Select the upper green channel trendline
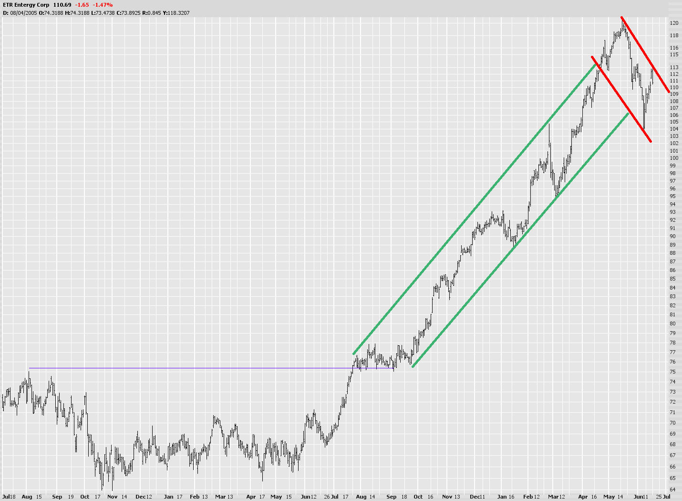The image size is (682, 501). [474, 209]
